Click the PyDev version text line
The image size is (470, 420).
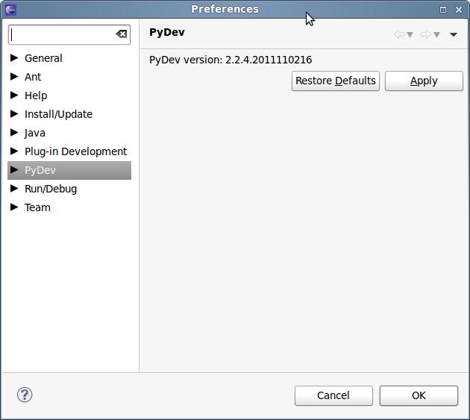click(x=231, y=60)
